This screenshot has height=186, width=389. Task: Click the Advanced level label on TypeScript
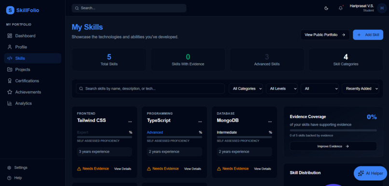click(155, 133)
